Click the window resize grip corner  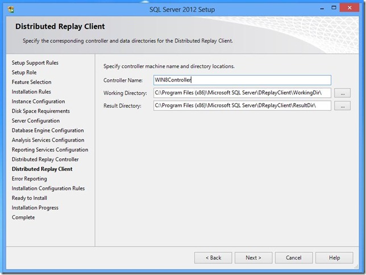[x=356, y=266]
